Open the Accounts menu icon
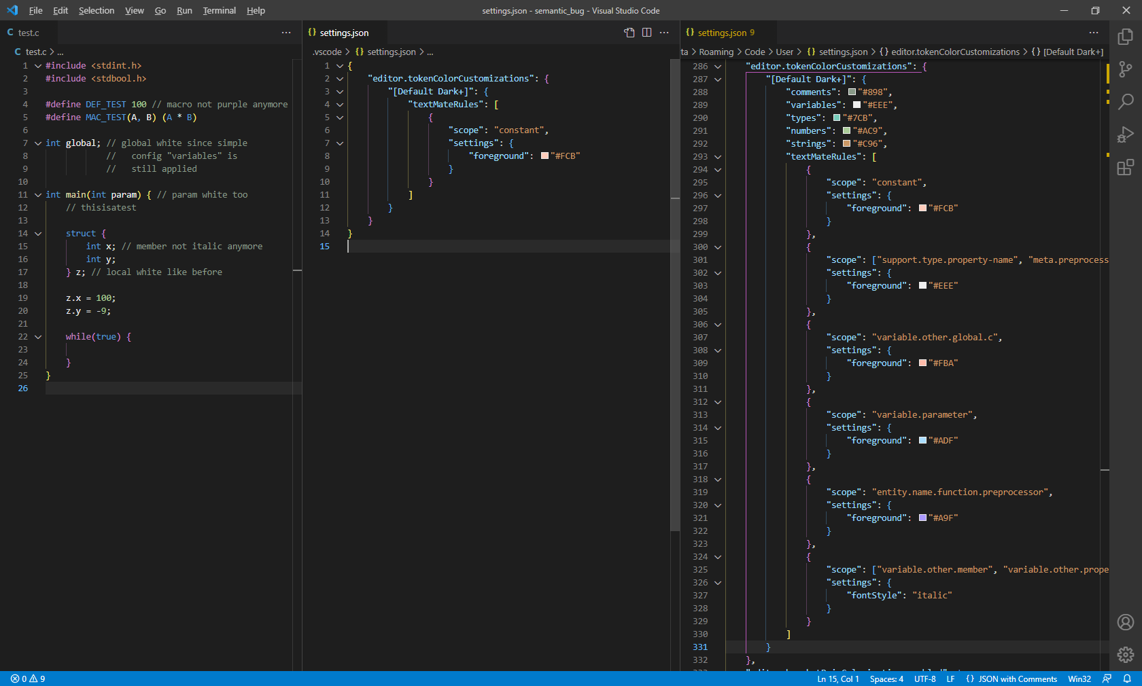 [x=1125, y=622]
